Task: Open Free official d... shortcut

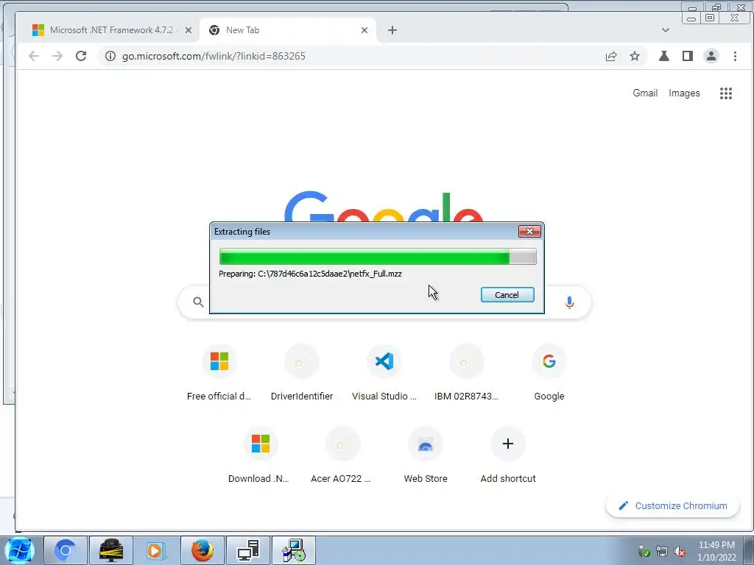Action: (x=219, y=373)
